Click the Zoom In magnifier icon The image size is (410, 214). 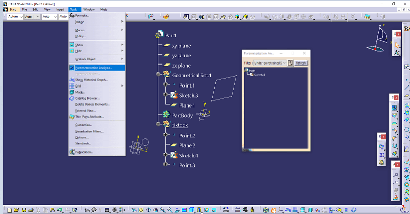[x=162, y=210]
